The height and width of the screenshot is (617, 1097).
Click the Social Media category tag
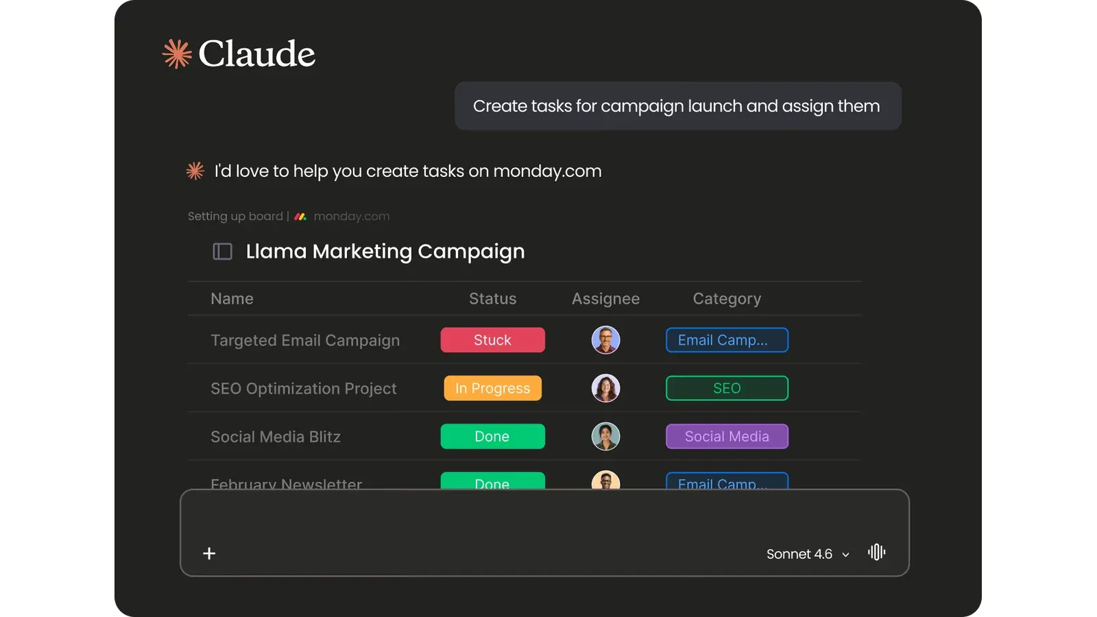click(x=727, y=436)
